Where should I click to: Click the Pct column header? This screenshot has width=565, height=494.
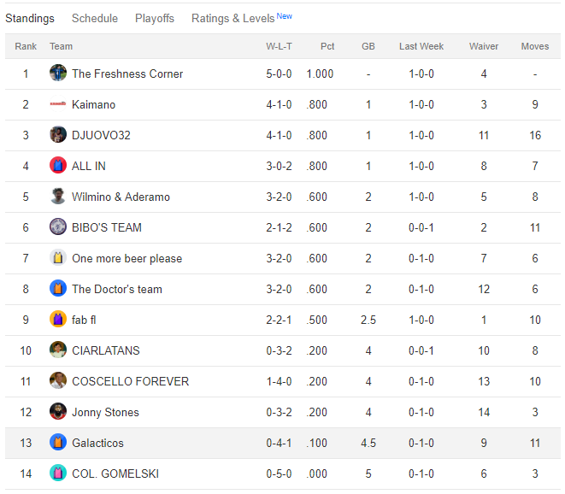(x=327, y=46)
